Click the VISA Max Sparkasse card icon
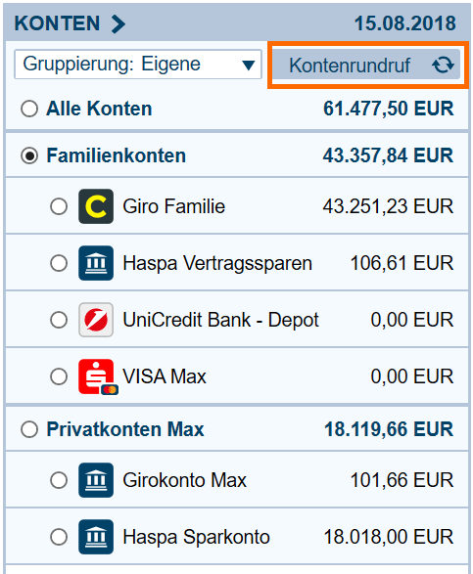This screenshot has height=574, width=473. pos(98,377)
